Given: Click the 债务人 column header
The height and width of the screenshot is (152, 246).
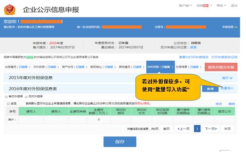Looking at the screenshot, I should click(x=56, y=112).
